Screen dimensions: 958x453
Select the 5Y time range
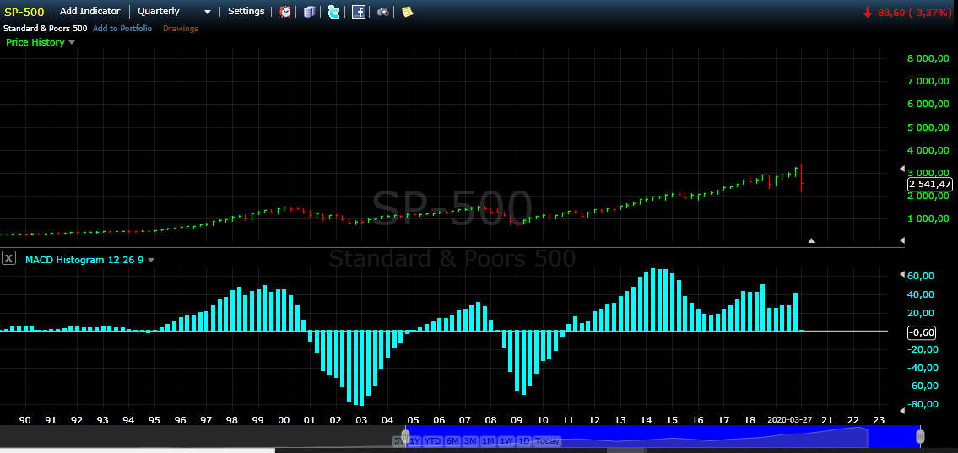[x=399, y=441]
